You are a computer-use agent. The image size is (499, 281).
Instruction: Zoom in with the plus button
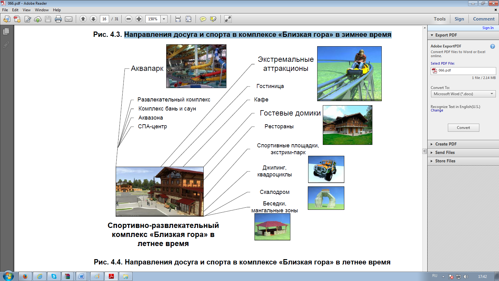(139, 19)
